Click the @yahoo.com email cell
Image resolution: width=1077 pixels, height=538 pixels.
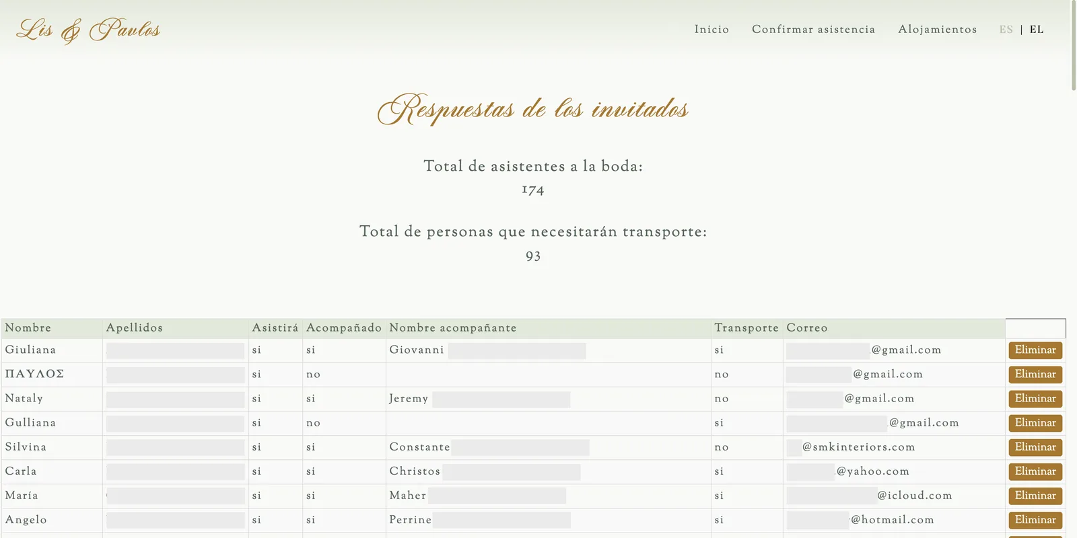point(895,471)
